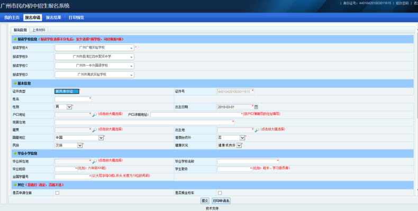Viewport: 418px width, 211px height.
Task: Collapse 毕业小学信息 section header icon
Action: click(x=15, y=153)
